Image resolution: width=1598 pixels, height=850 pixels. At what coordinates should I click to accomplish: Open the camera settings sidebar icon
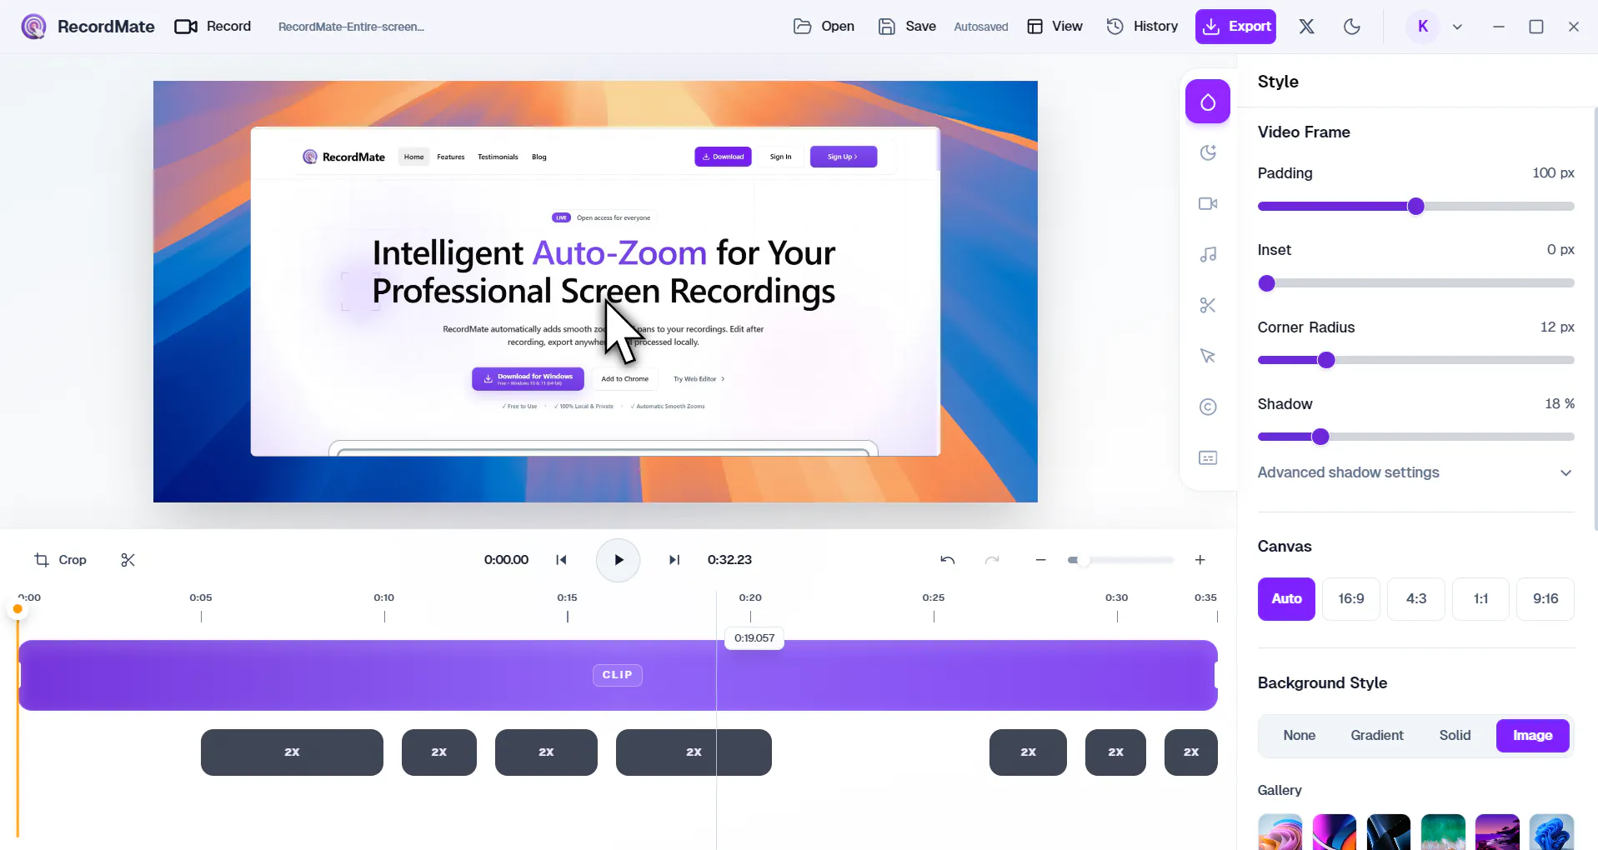[1207, 203]
